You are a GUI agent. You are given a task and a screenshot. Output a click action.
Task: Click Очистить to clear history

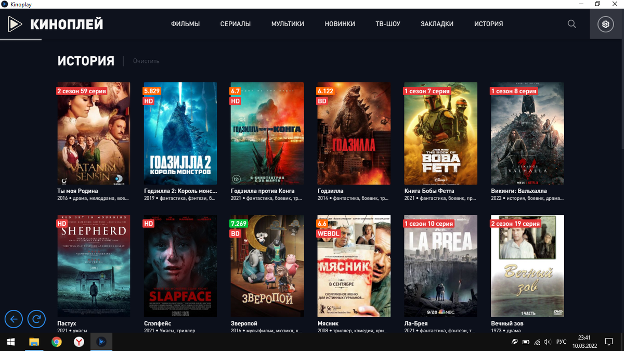coord(146,61)
